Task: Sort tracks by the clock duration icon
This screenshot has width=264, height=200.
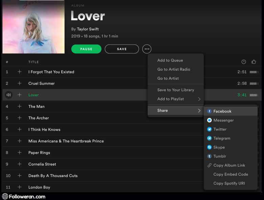Action: coord(244,62)
